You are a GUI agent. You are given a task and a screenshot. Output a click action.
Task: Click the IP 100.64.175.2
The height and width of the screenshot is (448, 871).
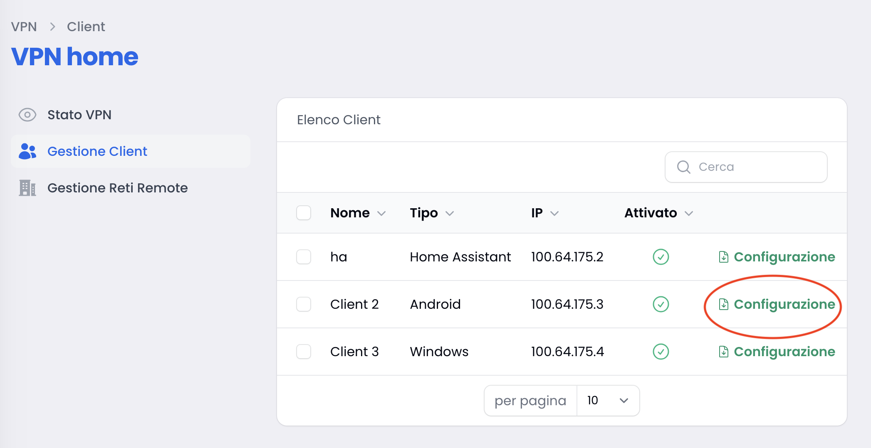[567, 257]
